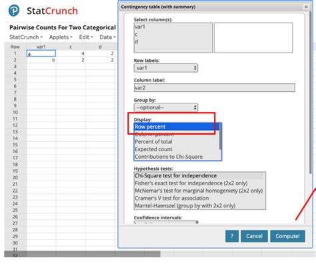The height and width of the screenshot is (266, 316).
Task: Select column c in Select columns list
Action: pos(173,35)
